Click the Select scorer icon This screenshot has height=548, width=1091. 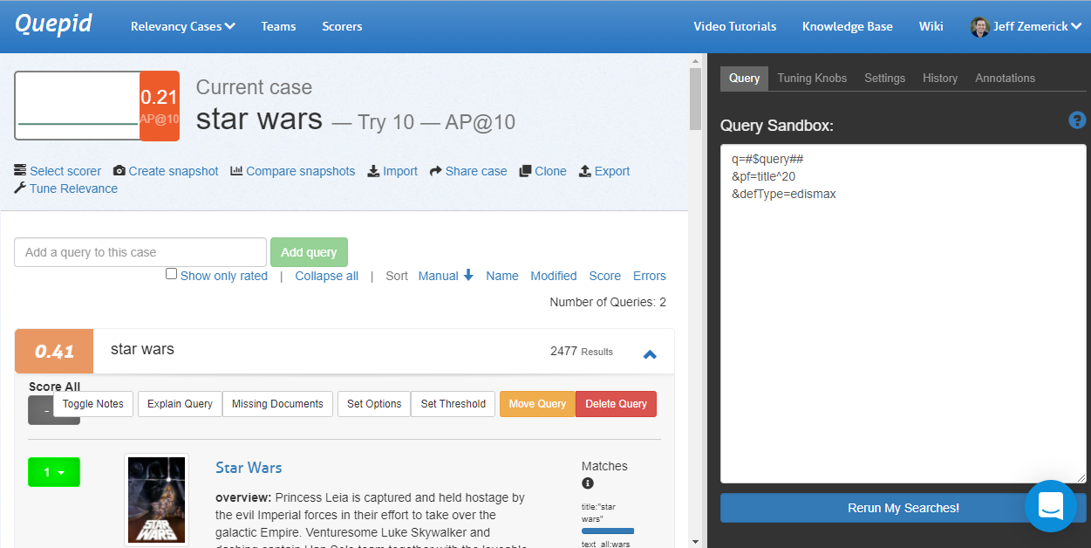click(x=20, y=171)
